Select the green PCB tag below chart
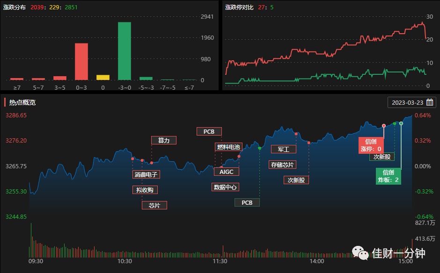Viewport: 440px width, 273px height. tap(247, 202)
